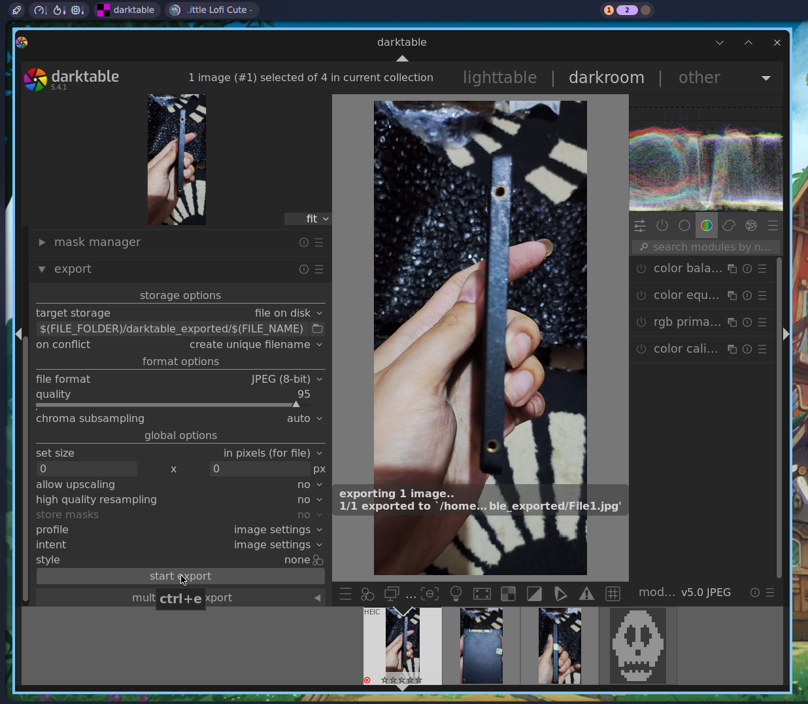808x704 pixels.
Task: Reset the color calibration module
Action: (x=747, y=349)
